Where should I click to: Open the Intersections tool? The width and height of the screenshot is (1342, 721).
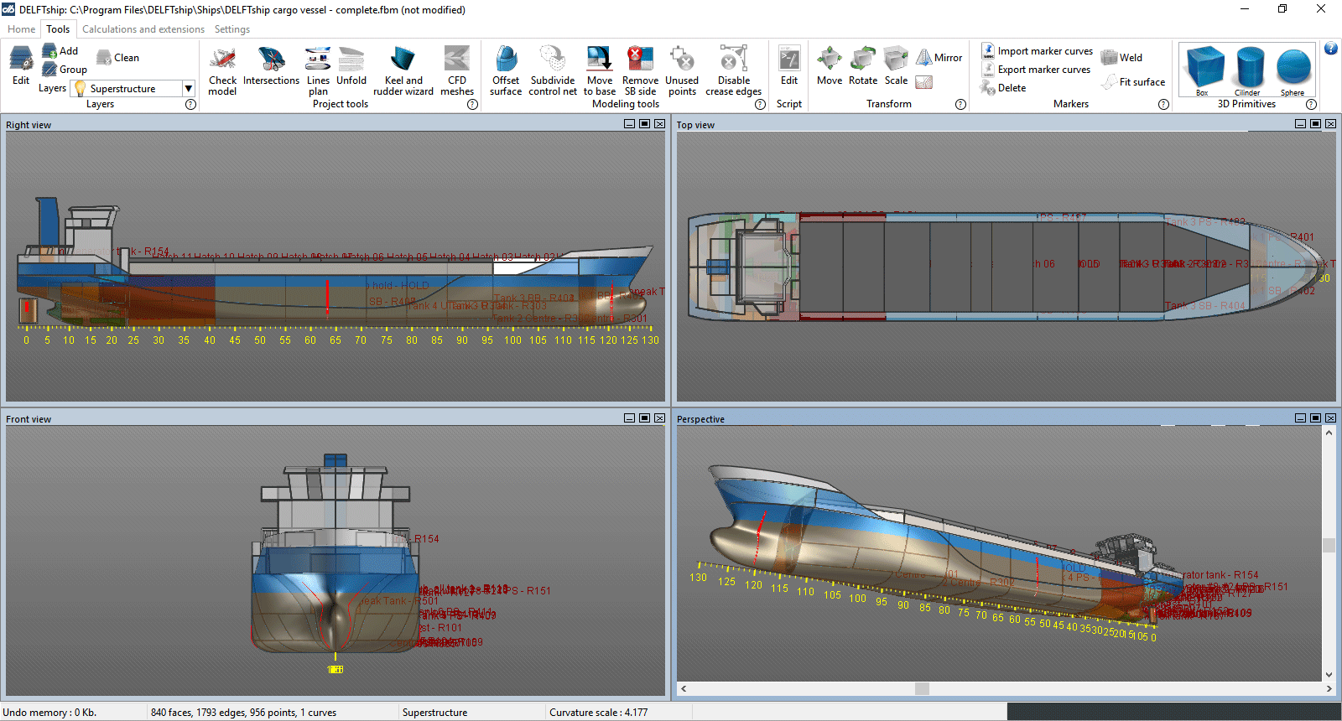coord(271,69)
